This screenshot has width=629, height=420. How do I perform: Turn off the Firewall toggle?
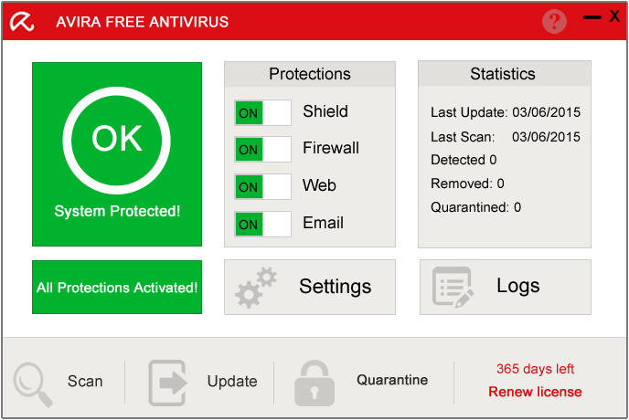(262, 149)
